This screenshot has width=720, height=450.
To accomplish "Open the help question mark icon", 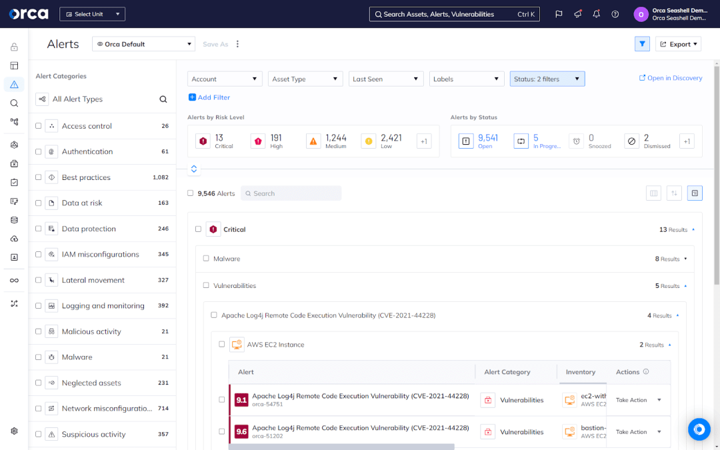I will [x=615, y=14].
